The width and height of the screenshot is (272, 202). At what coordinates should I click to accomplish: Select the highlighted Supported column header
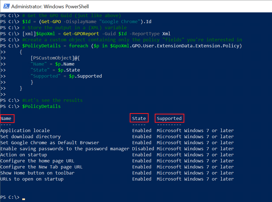pyautogui.click(x=169, y=118)
